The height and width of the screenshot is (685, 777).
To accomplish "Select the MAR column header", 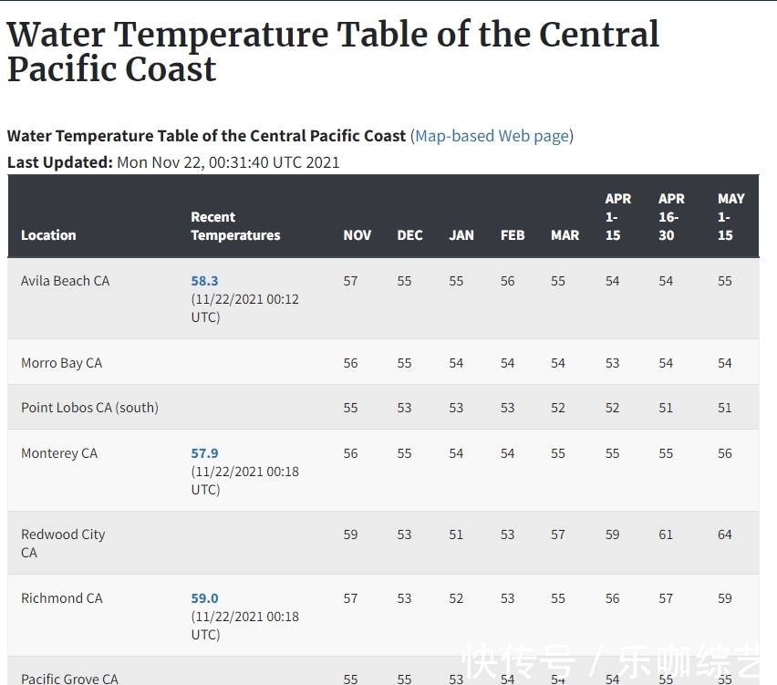I will click(x=565, y=235).
